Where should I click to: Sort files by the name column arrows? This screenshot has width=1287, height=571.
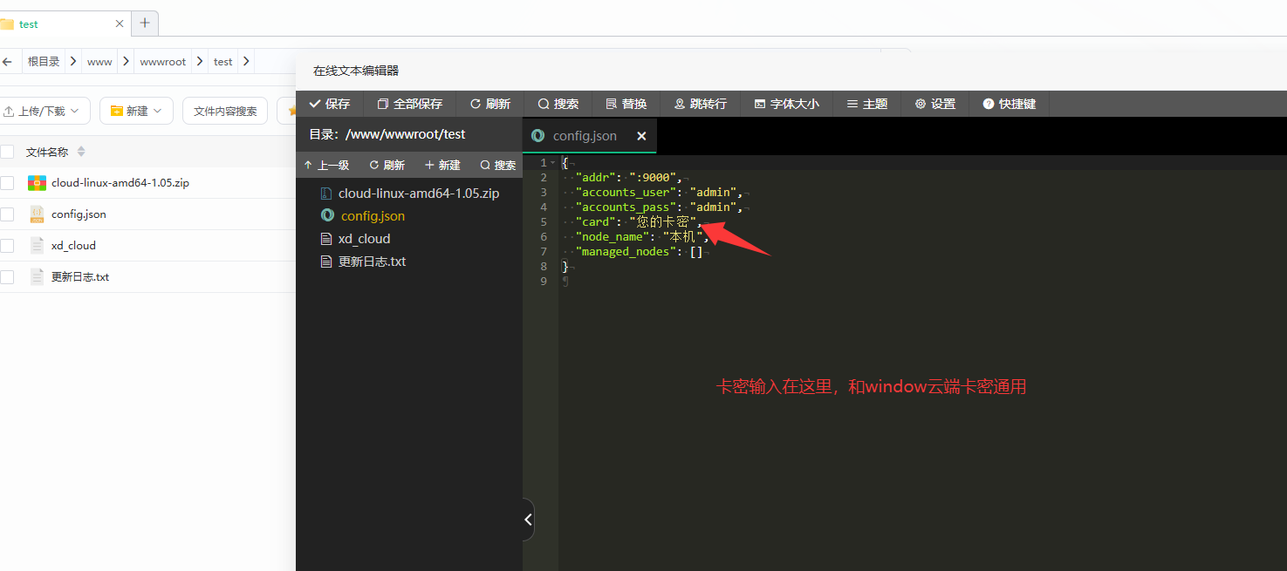(x=81, y=152)
